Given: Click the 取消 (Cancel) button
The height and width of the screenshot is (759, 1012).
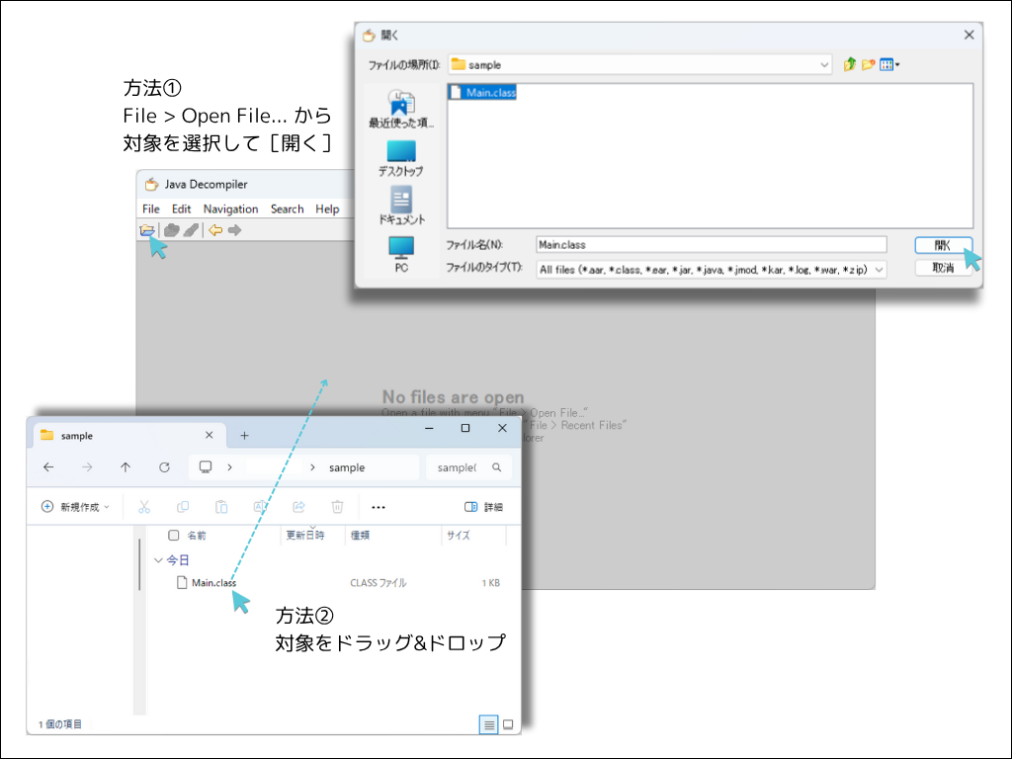Looking at the screenshot, I should pyautogui.click(x=943, y=268).
